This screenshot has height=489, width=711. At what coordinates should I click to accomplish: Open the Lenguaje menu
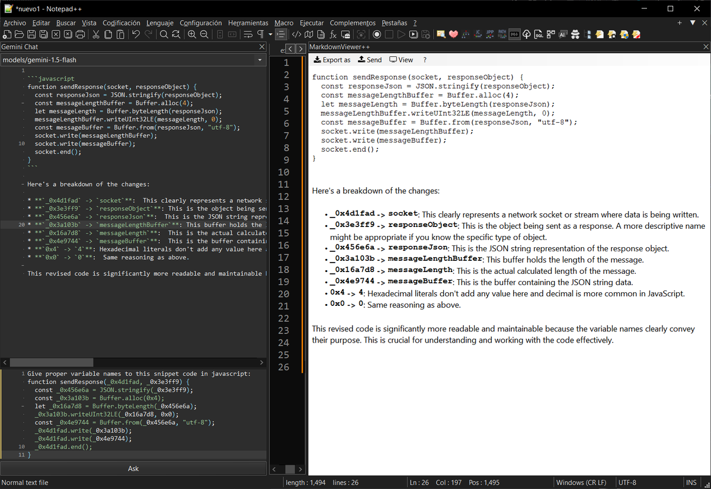click(160, 23)
